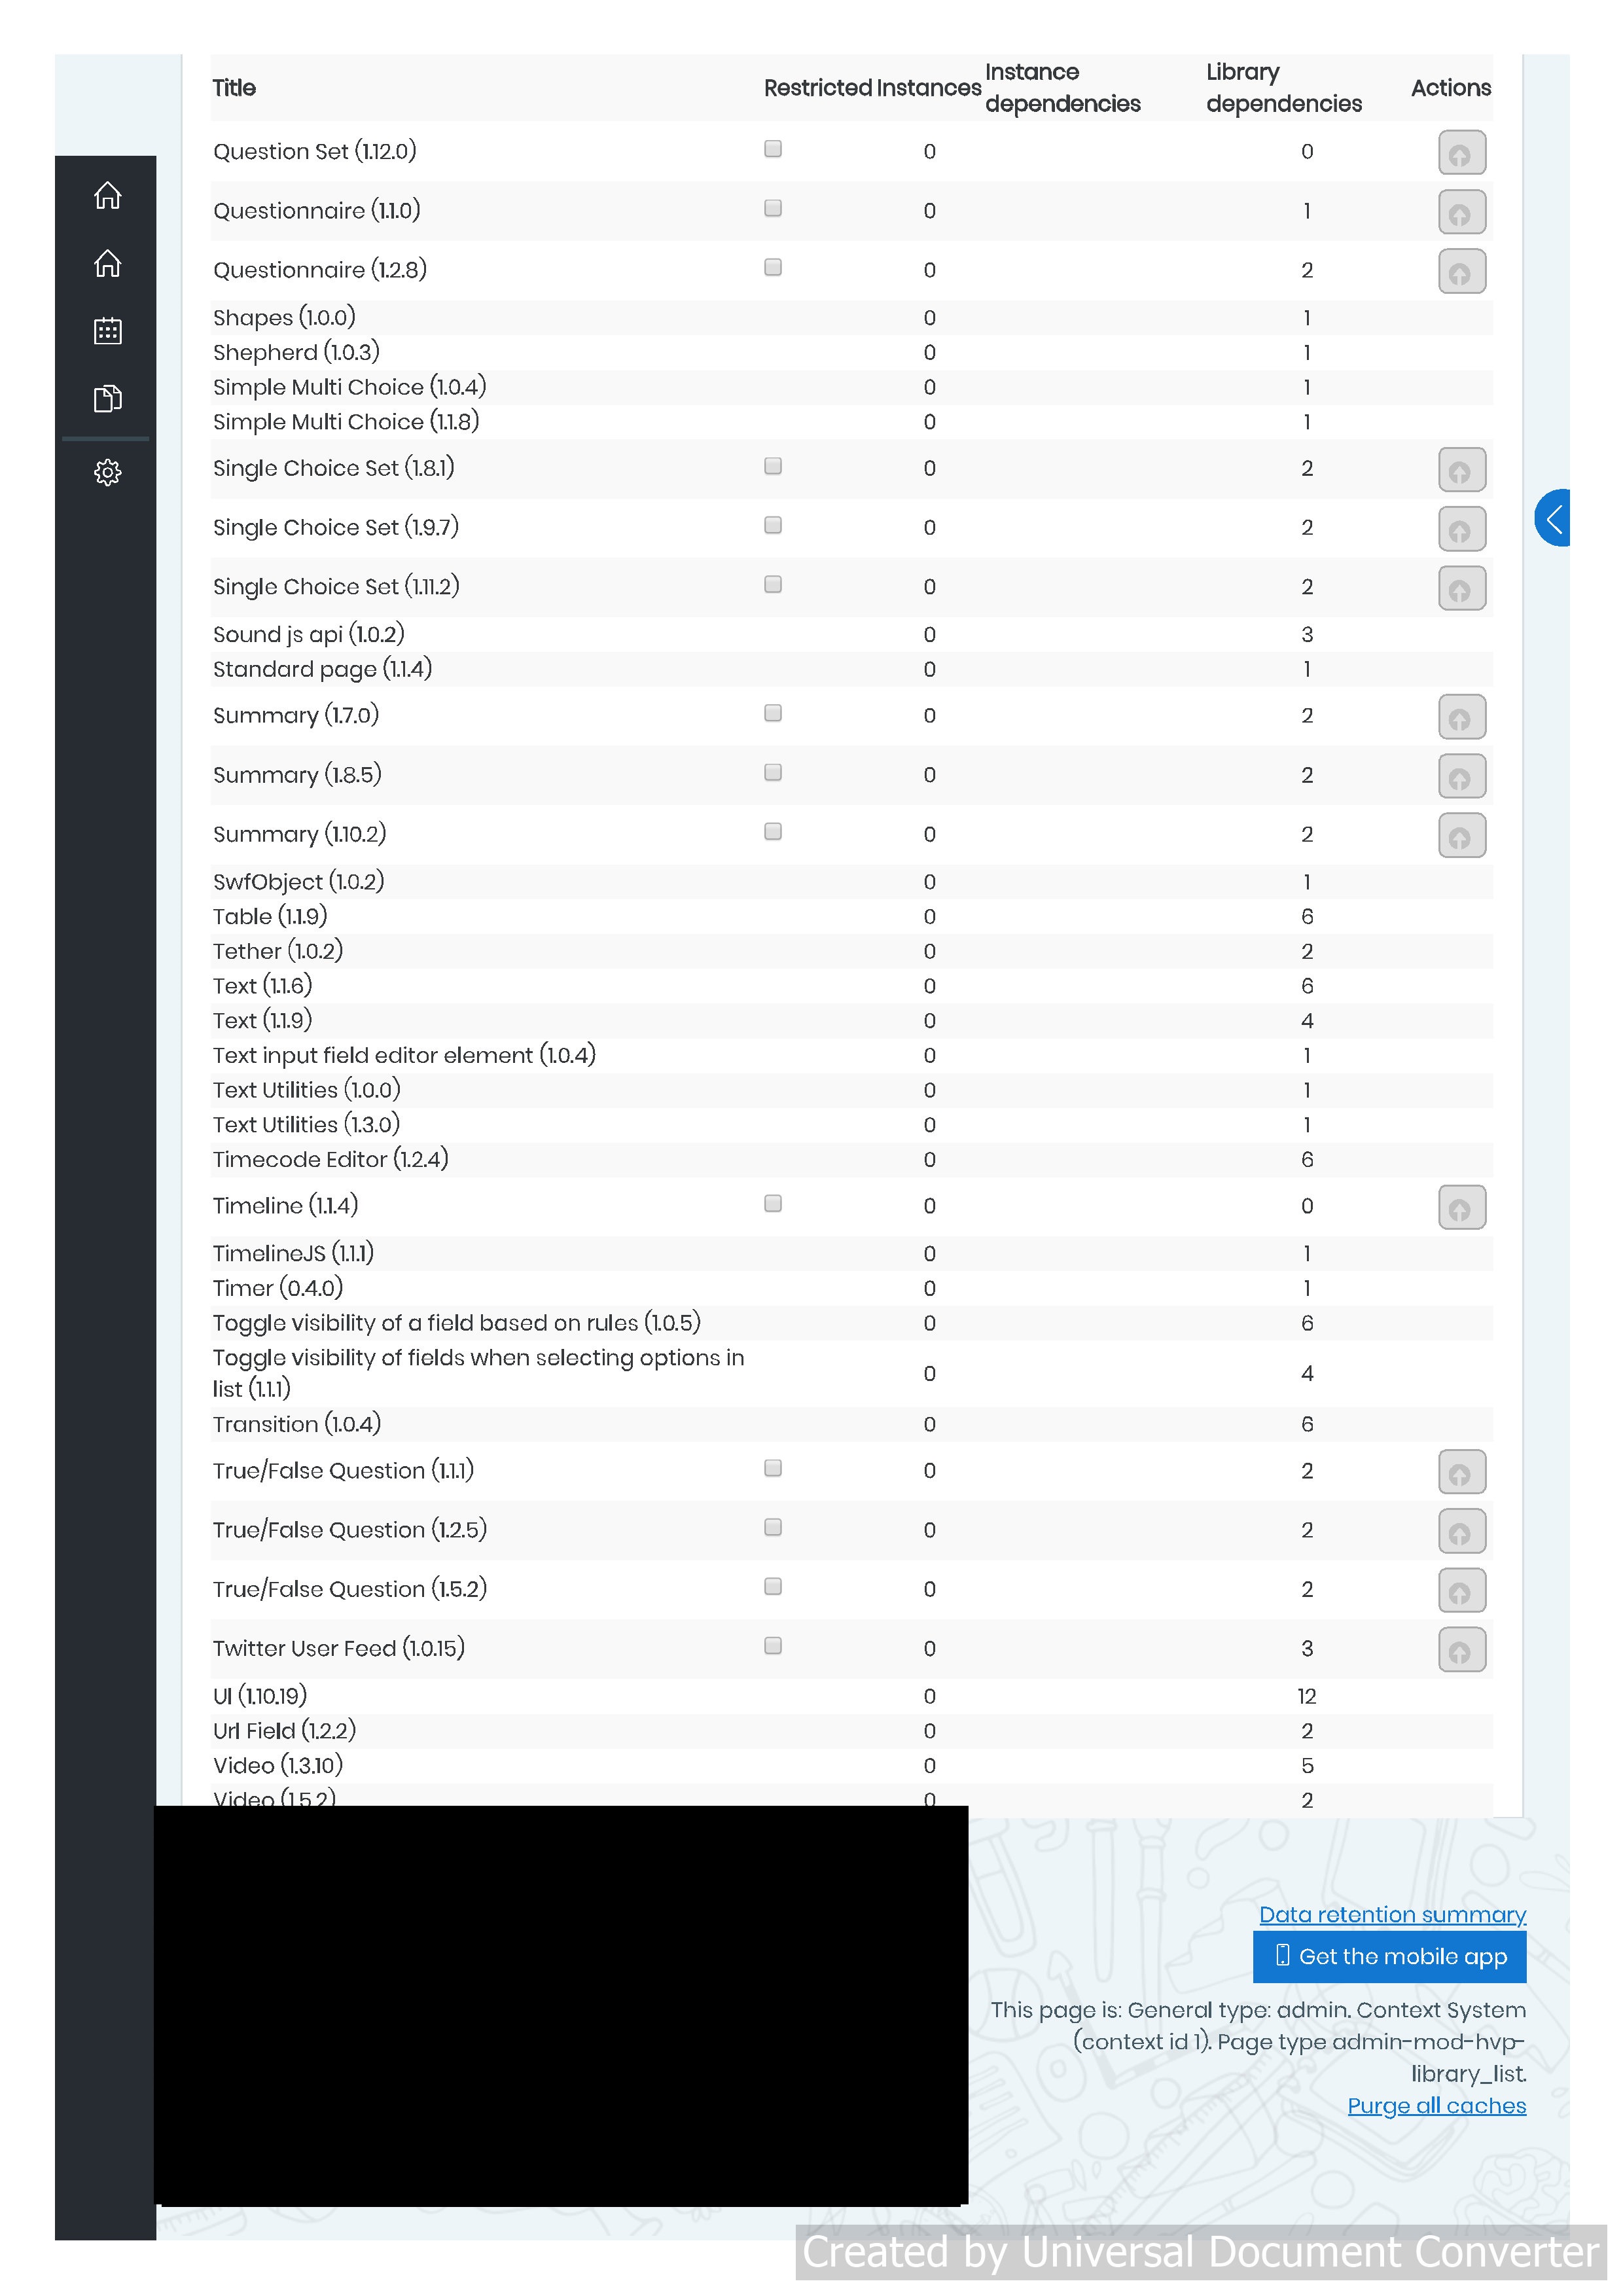Toggle restricted checkbox for Single Choice Set (1.9.7)
The height and width of the screenshot is (2296, 1623).
(772, 525)
